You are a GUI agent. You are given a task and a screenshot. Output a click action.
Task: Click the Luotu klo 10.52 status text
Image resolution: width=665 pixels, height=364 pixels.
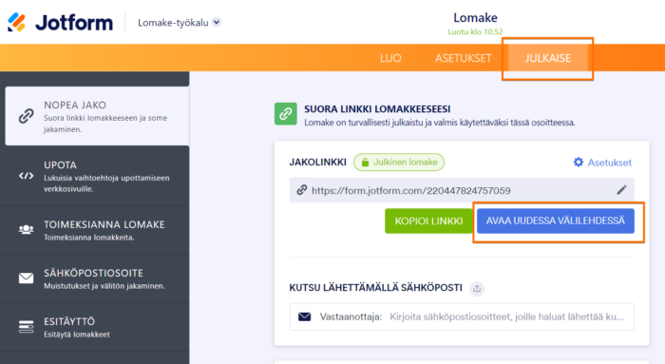click(475, 31)
